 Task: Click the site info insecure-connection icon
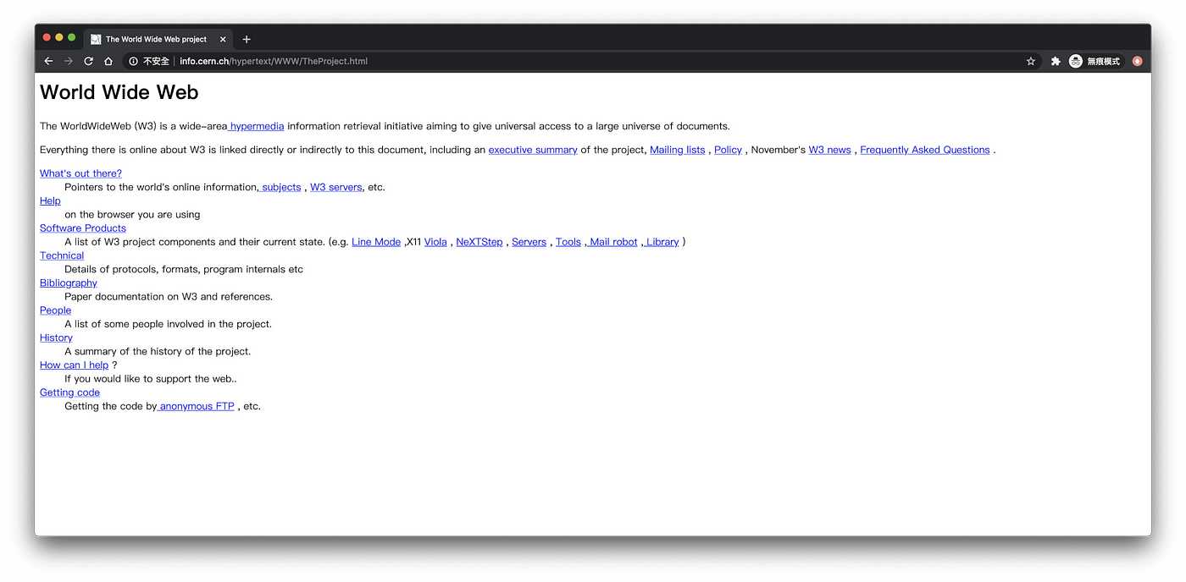tap(133, 61)
